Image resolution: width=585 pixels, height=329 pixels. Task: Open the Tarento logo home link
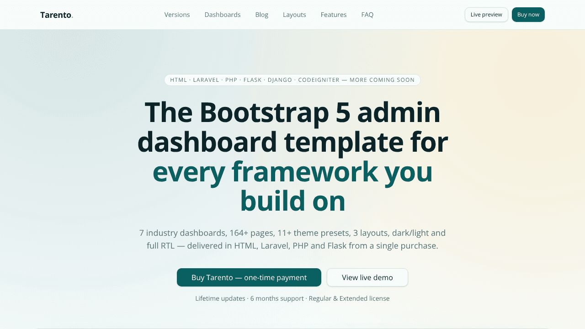tap(57, 15)
